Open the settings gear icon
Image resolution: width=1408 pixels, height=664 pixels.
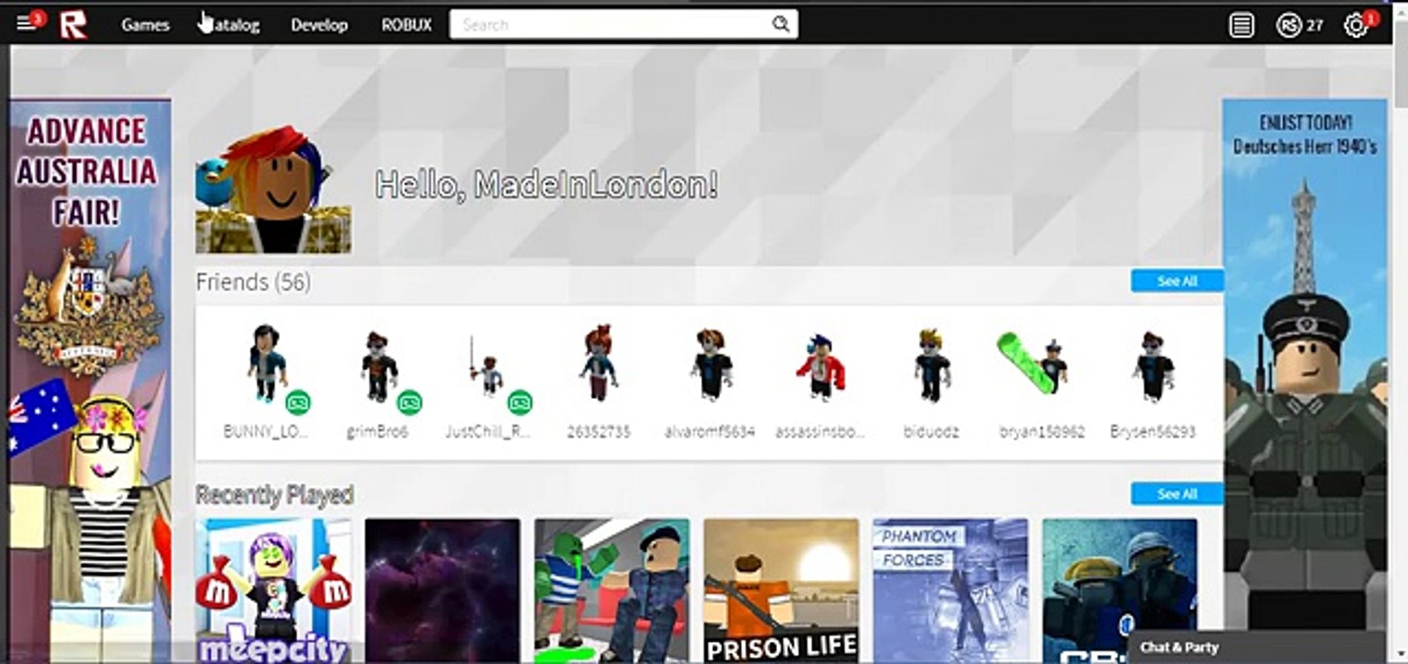pos(1355,25)
